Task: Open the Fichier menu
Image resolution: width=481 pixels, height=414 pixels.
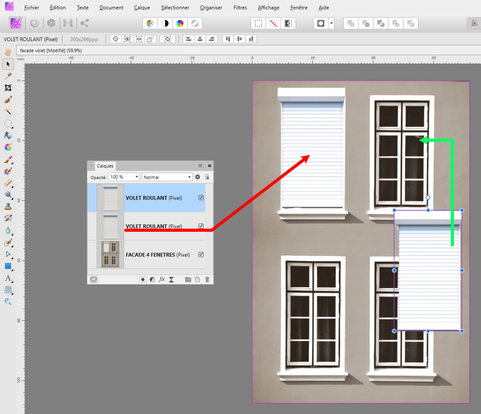Action: point(32,8)
